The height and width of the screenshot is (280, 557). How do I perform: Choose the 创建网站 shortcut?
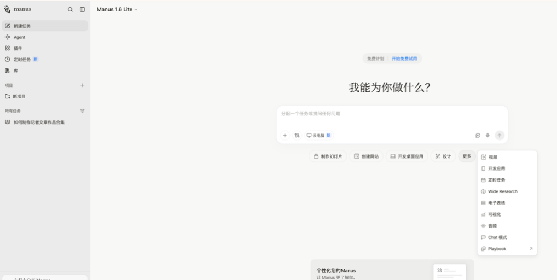(366, 156)
